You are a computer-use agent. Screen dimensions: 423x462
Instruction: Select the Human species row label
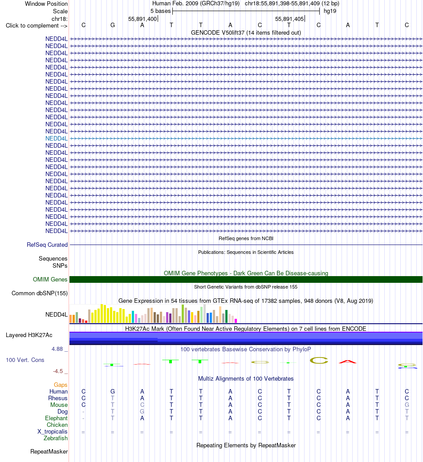pyautogui.click(x=58, y=392)
